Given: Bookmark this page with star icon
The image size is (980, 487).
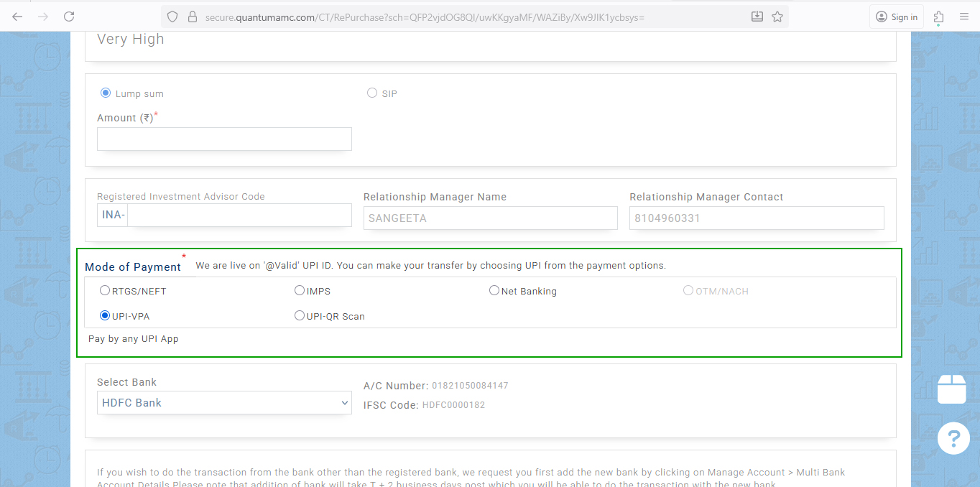Looking at the screenshot, I should tap(777, 17).
